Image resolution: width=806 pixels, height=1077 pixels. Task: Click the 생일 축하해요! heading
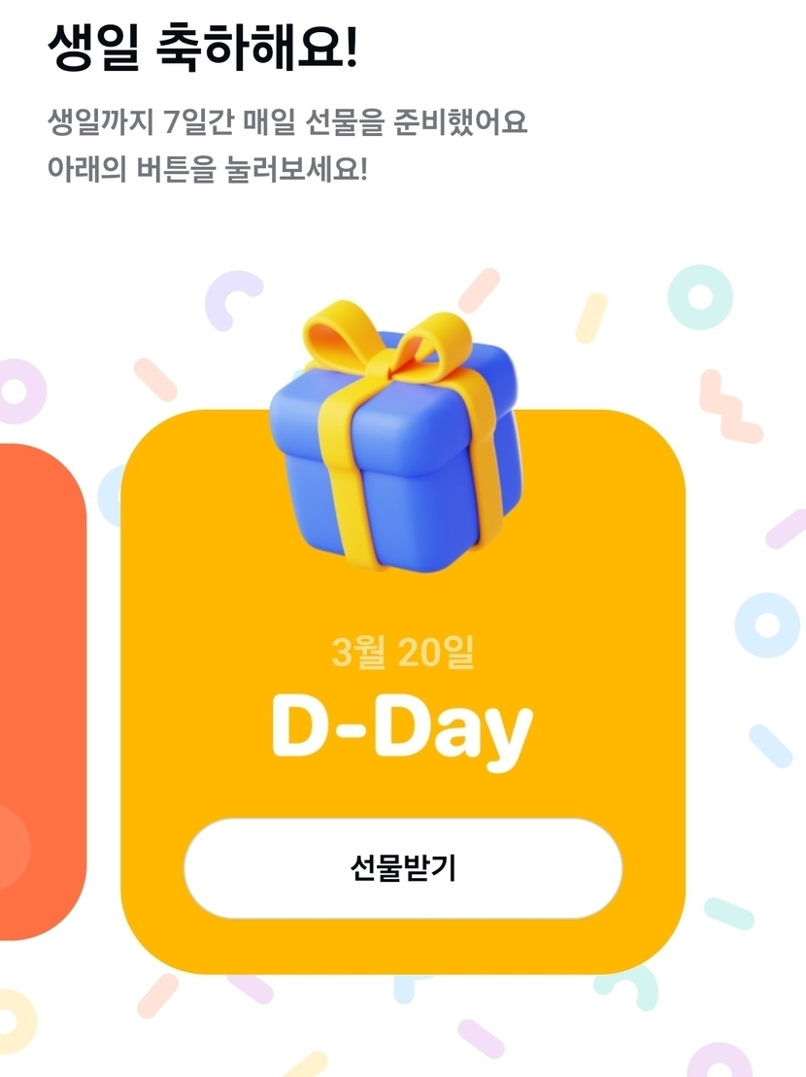(203, 48)
